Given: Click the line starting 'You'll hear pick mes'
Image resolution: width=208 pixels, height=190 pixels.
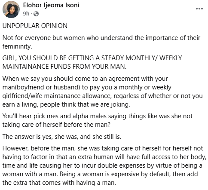Looking at the screenshot, I should tap(98, 116).
